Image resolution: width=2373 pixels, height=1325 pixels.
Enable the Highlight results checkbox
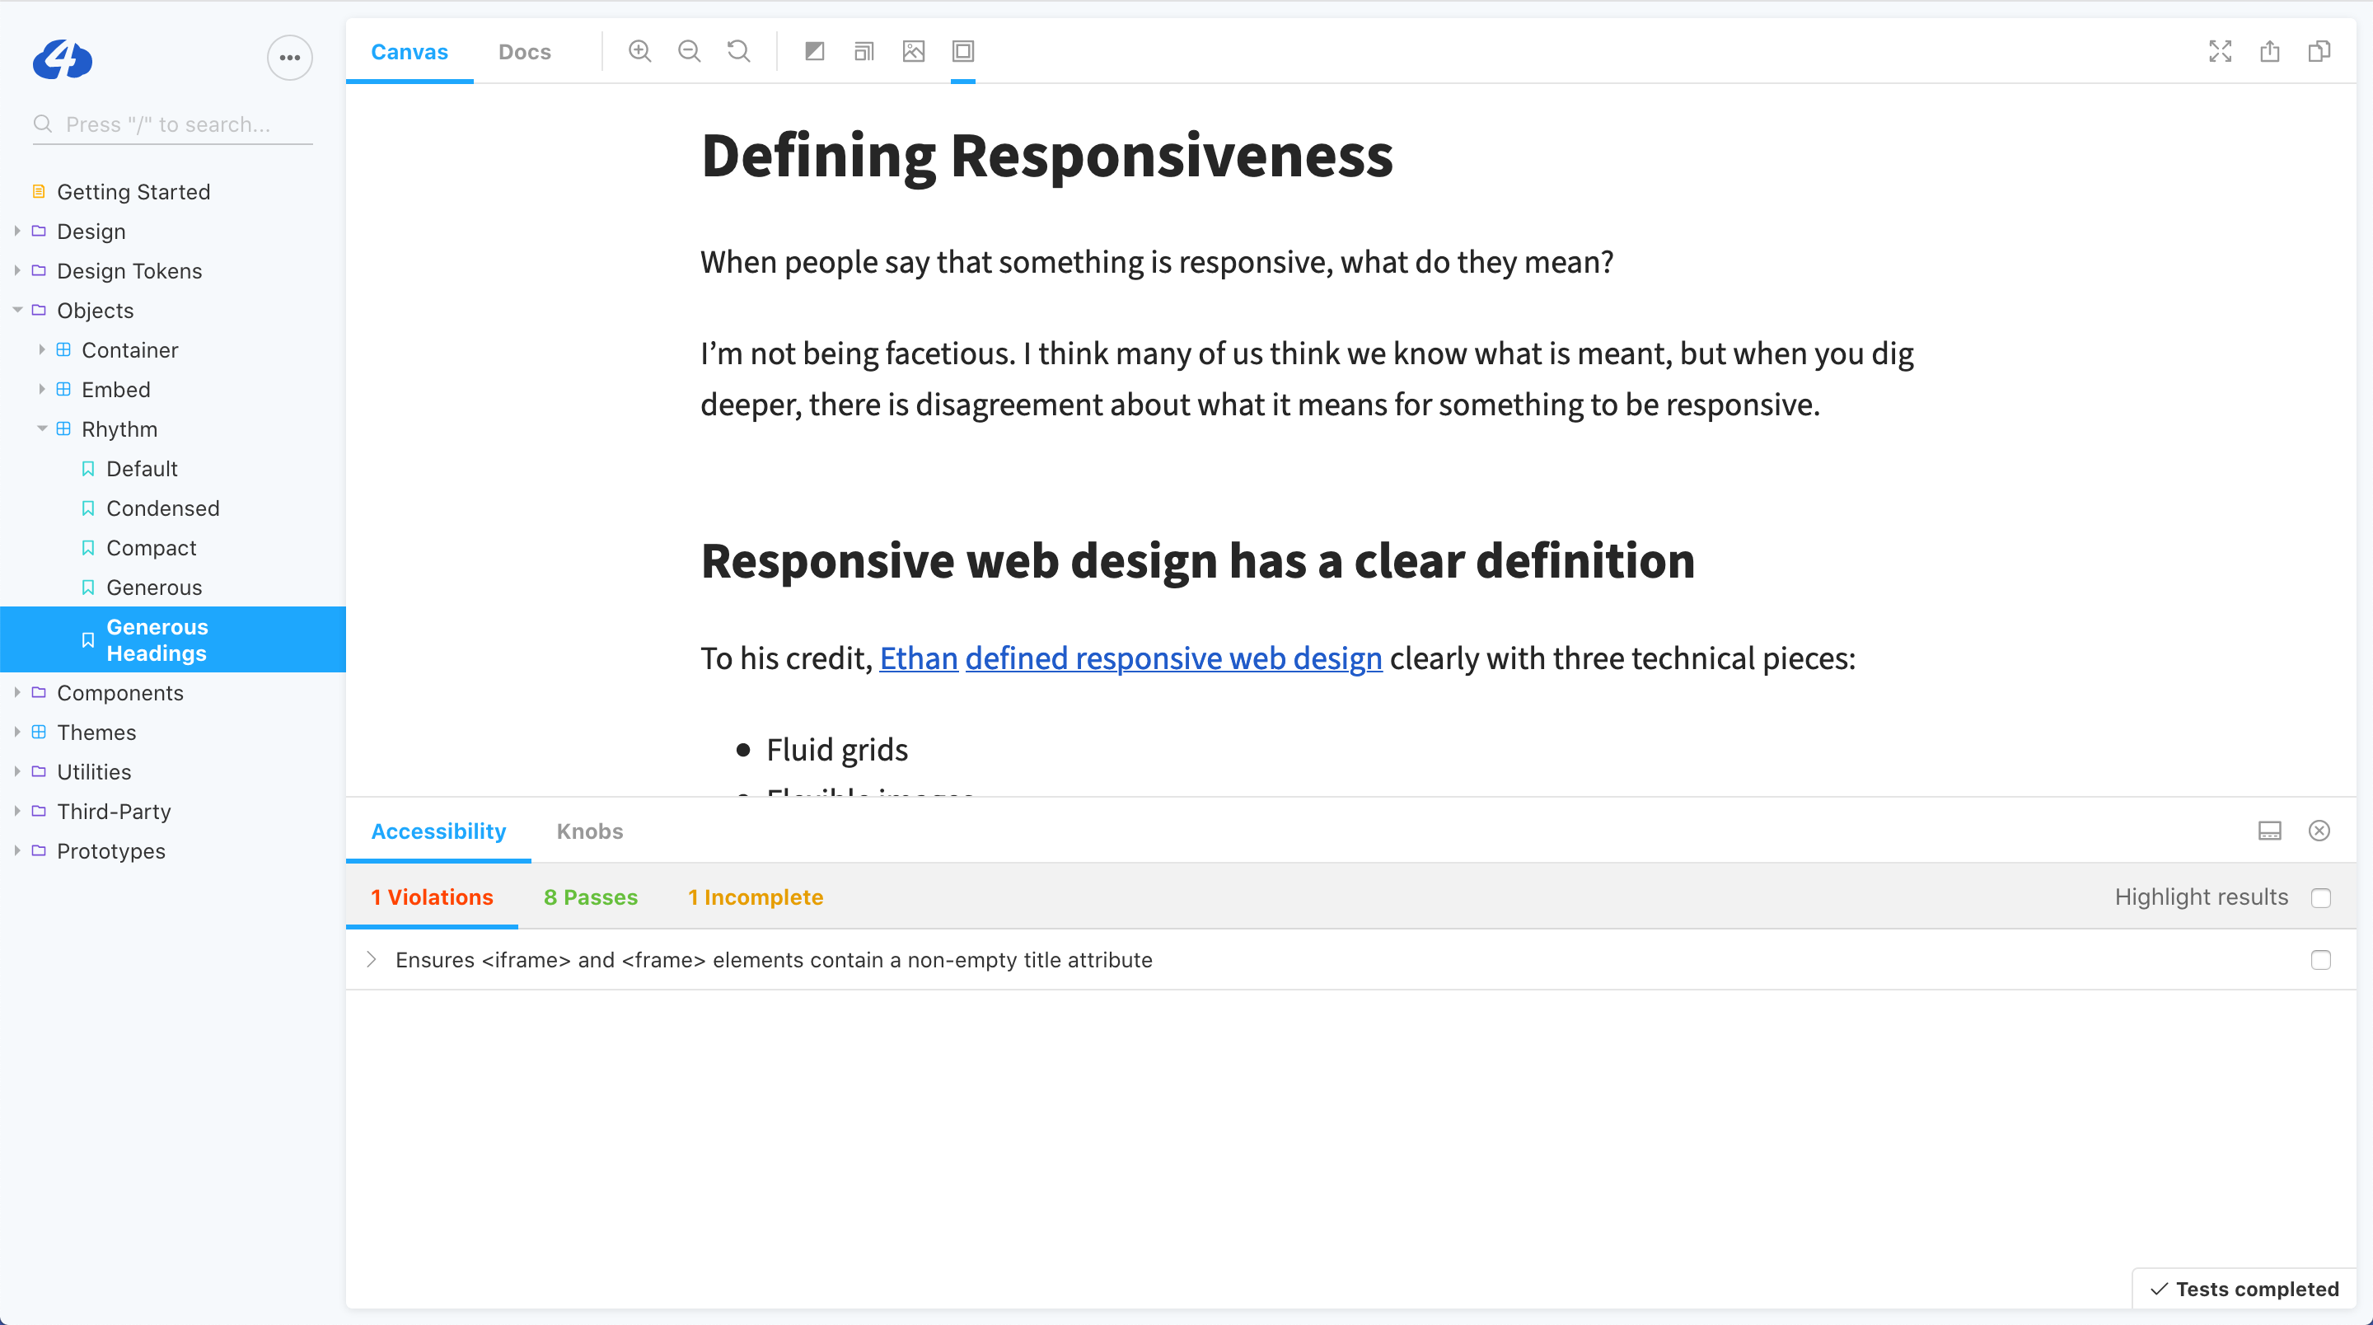pyautogui.click(x=2320, y=897)
